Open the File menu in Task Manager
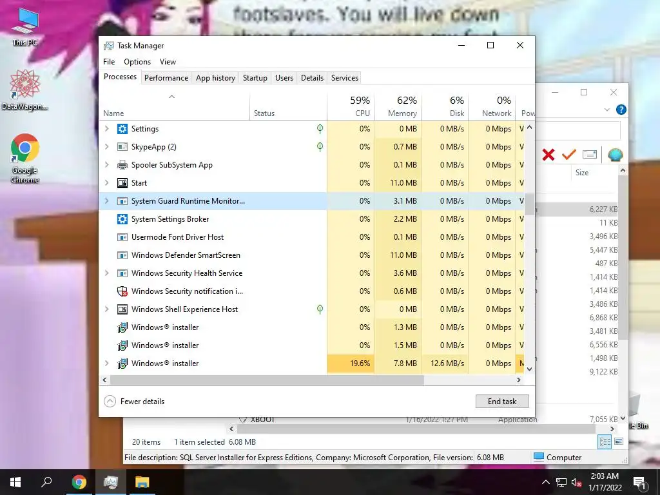This screenshot has height=495, width=660. [109, 62]
